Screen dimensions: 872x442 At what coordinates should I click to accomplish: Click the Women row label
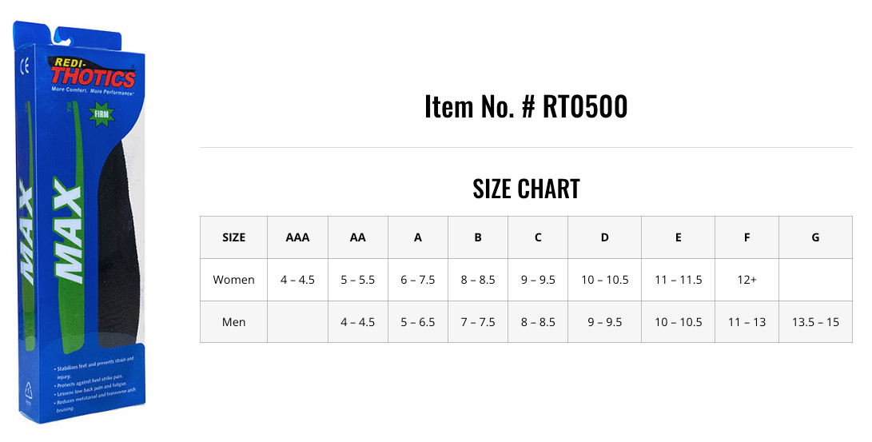[x=233, y=280]
